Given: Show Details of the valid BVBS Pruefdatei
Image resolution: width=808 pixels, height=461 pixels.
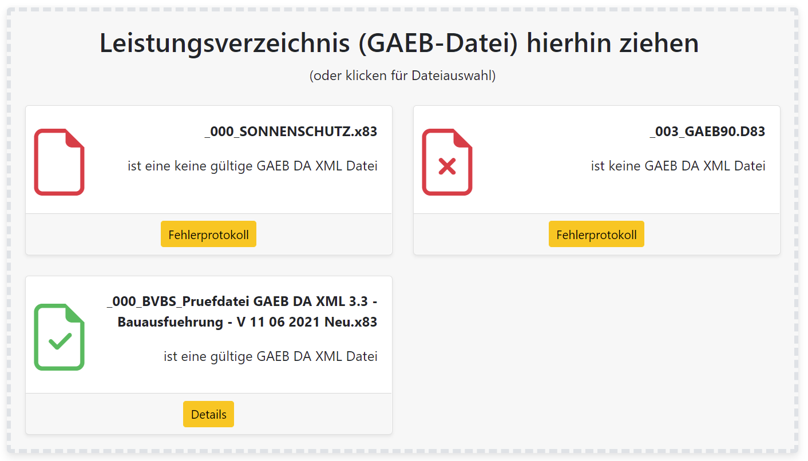Looking at the screenshot, I should point(208,414).
